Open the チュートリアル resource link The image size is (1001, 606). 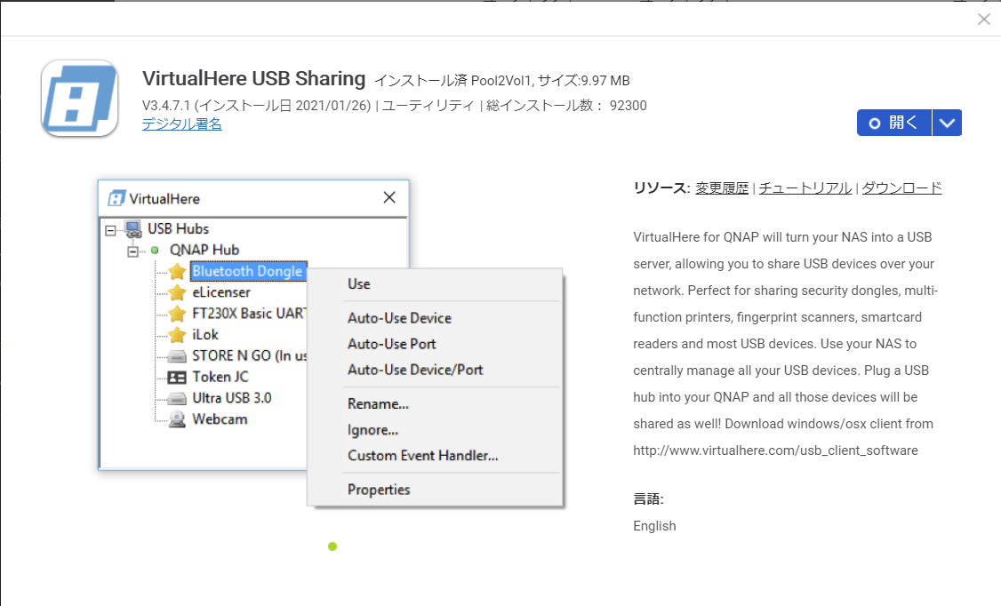pyautogui.click(x=805, y=188)
